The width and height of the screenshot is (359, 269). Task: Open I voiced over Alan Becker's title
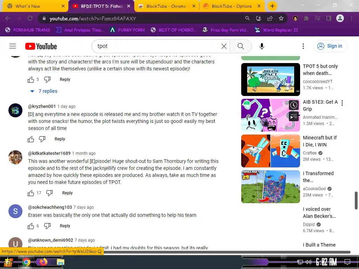[x=319, y=213]
